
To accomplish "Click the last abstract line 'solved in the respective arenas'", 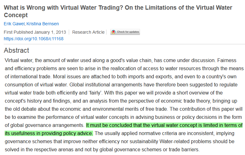I will (x=102, y=149).
